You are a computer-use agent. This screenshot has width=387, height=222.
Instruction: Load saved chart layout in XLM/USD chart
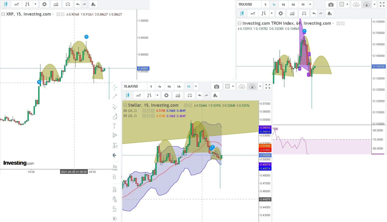click(242, 87)
